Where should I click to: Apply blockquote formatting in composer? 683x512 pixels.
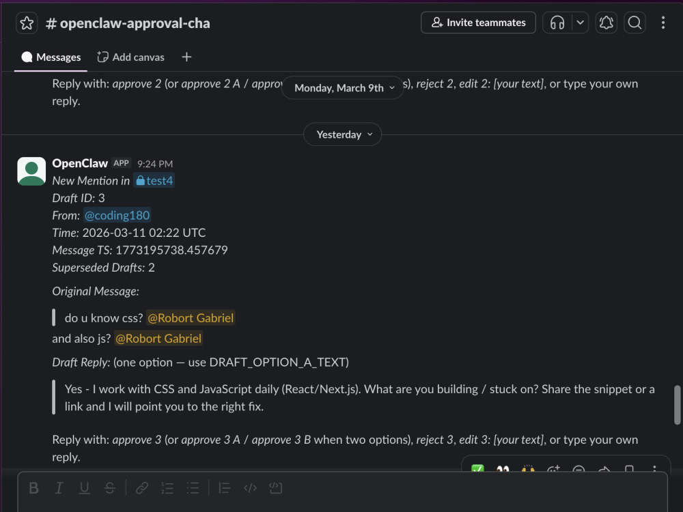225,488
